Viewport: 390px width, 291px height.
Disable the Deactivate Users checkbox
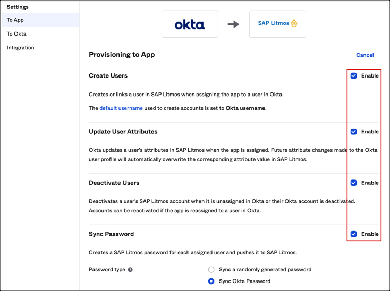click(354, 183)
